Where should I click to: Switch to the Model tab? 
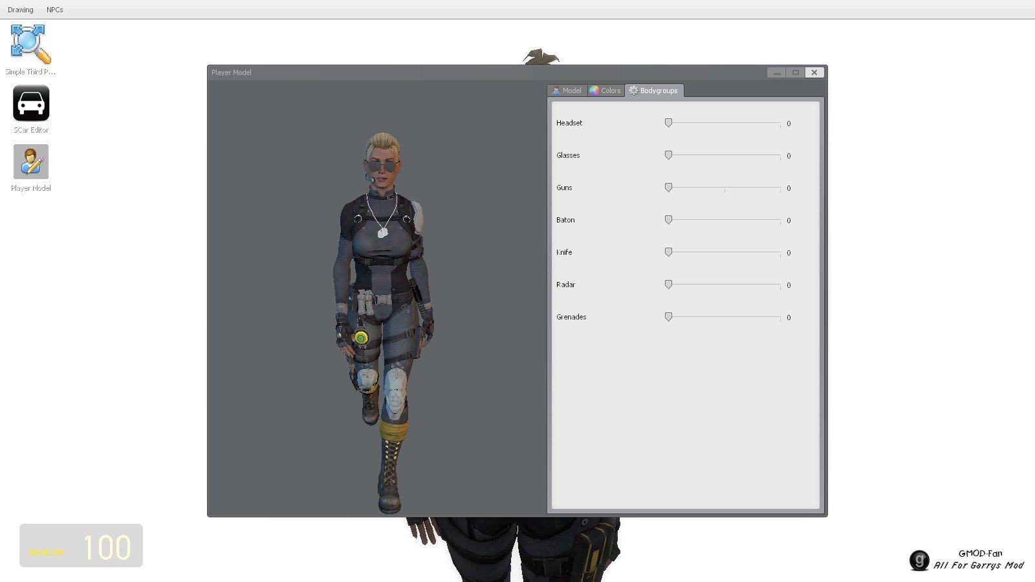(x=567, y=91)
